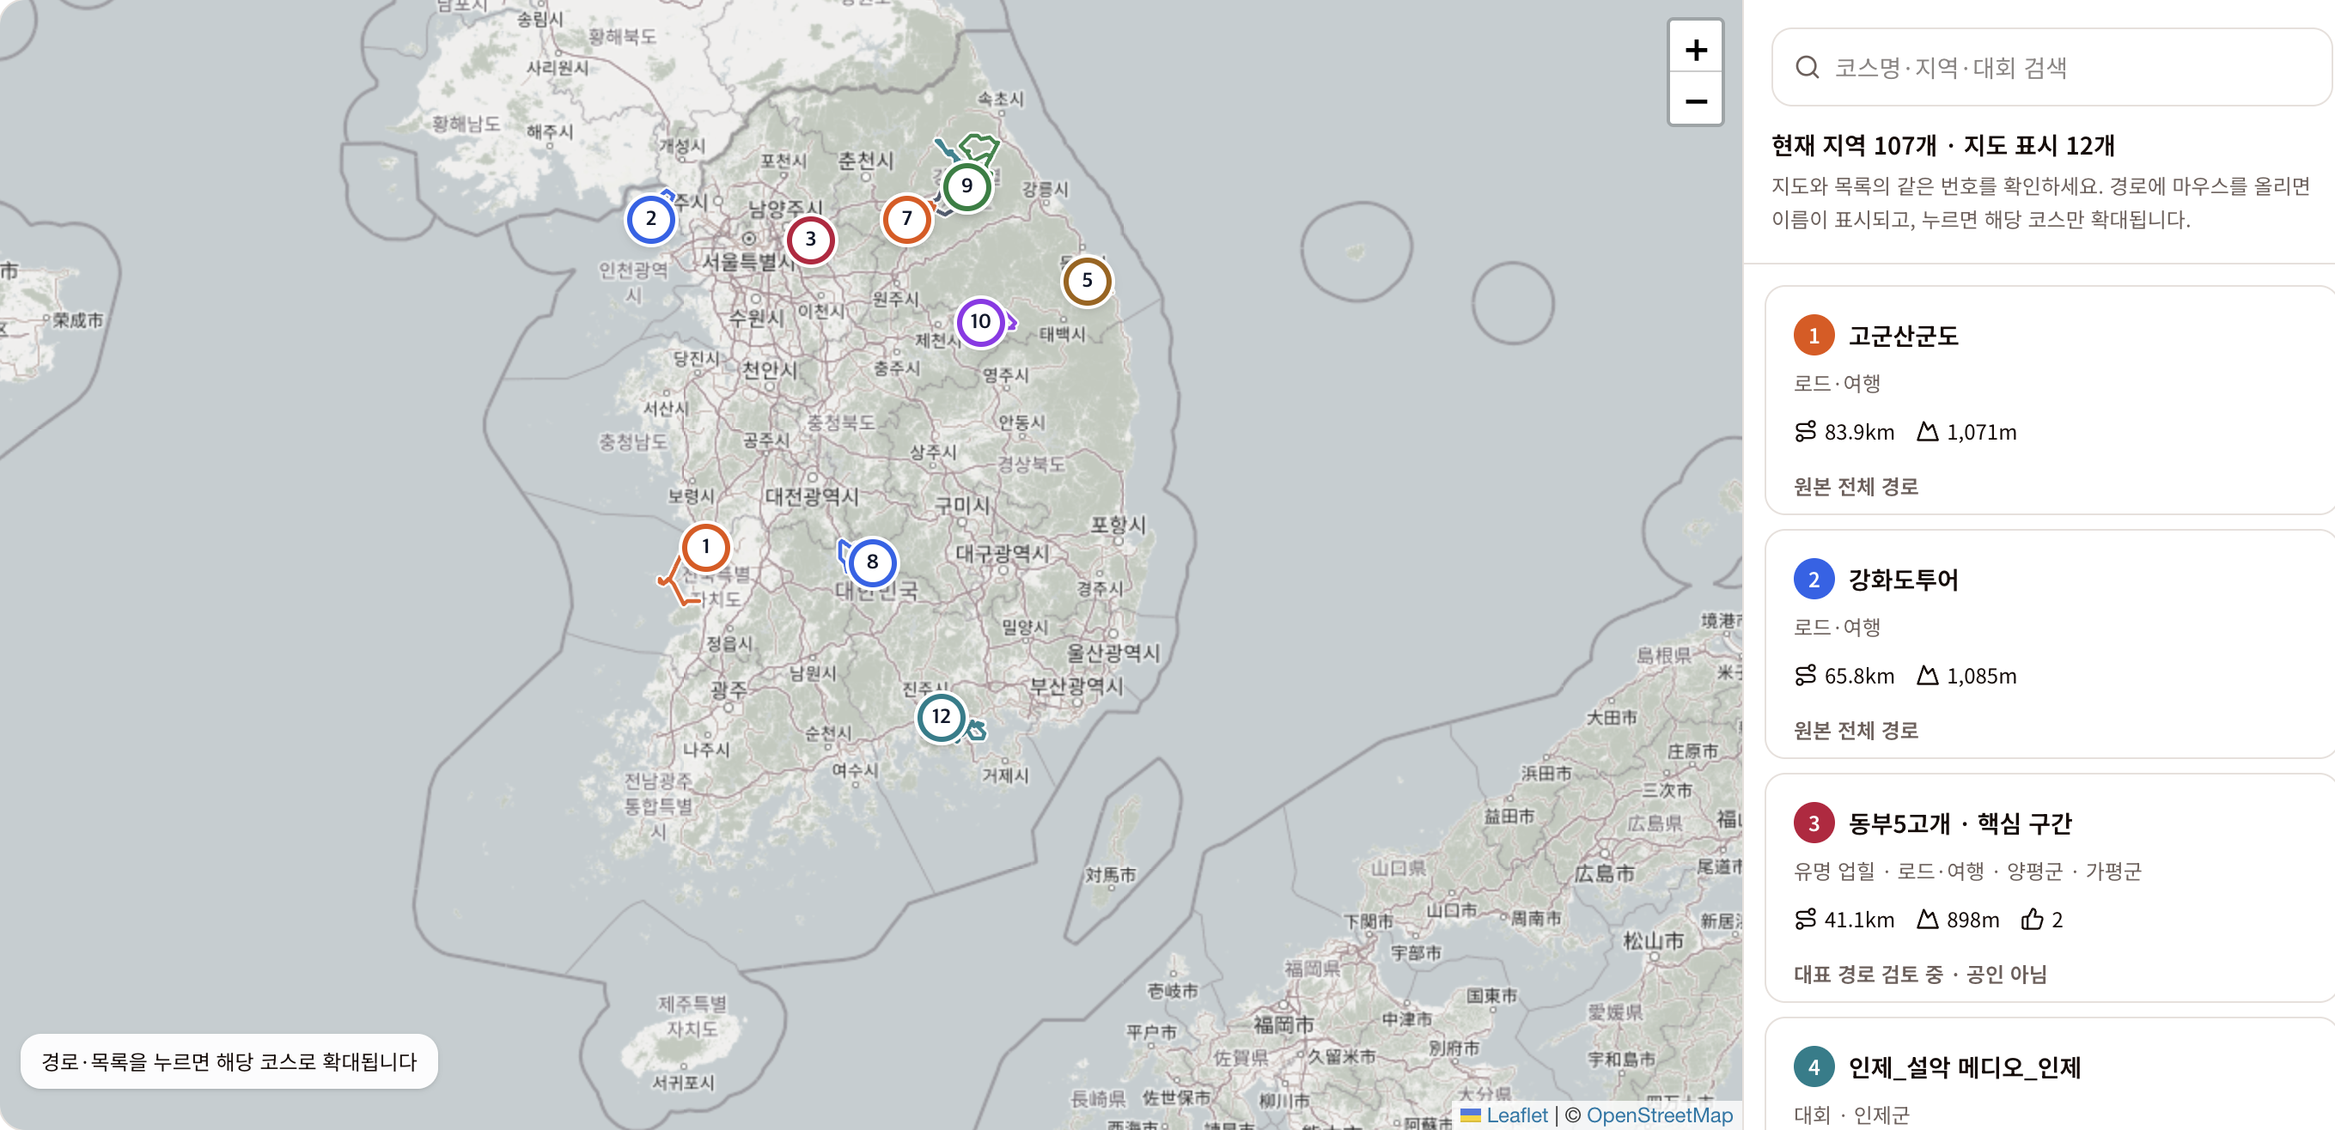Focus the 코스명·지역·대회 검색 search field

pyautogui.click(x=2052, y=67)
